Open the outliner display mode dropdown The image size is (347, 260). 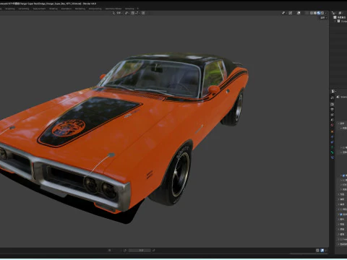[x=334, y=13]
